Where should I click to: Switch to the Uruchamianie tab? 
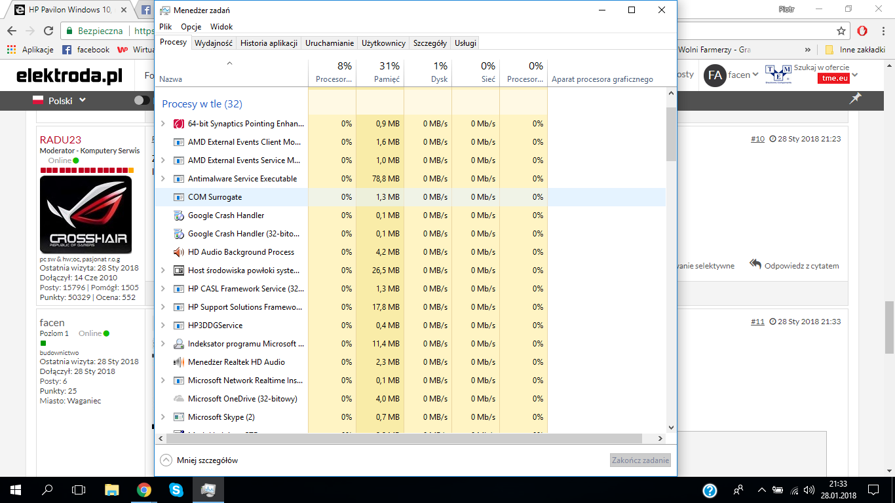[330, 43]
